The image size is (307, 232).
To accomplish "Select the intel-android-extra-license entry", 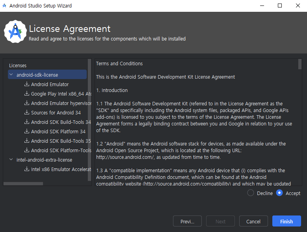I will 44,160.
